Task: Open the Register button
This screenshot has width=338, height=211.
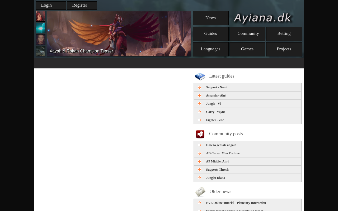Action: (82, 6)
